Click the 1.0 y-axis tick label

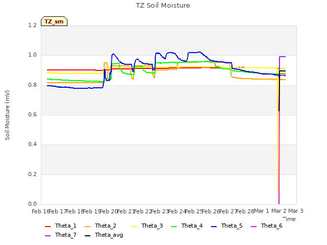coord(32,55)
